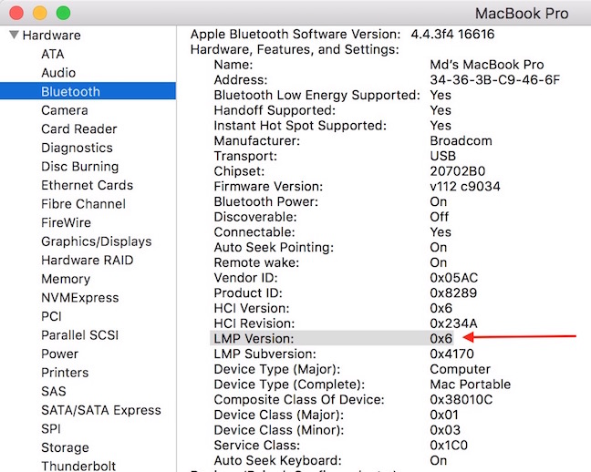Click the red close window button
The image size is (591, 472).
tap(17, 13)
